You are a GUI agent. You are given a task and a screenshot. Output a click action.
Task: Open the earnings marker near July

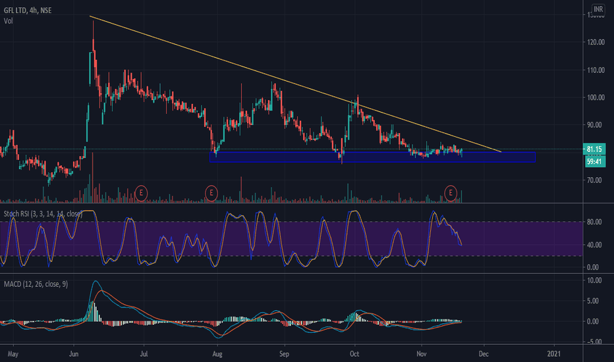[141, 193]
